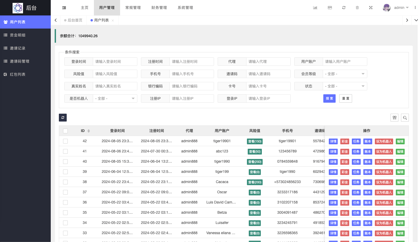Collapse the sidebar with the menu fold icon
Viewport: 418px width, 242px height.
64,8
